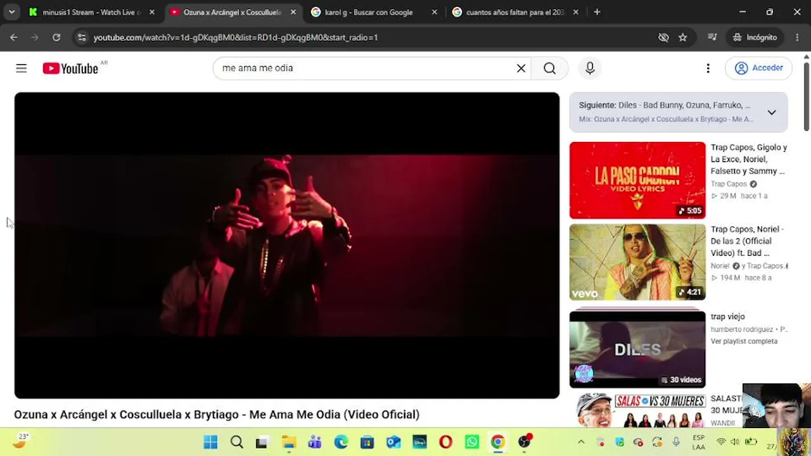This screenshot has width=811, height=456.
Task: Open the Noriel channel link
Action: tap(720, 266)
